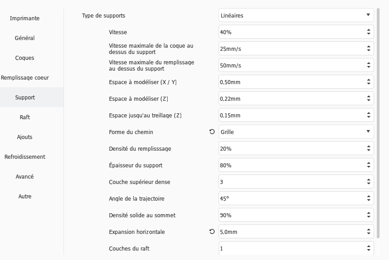The height and width of the screenshot is (260, 389).
Task: Click the Couche supérieur dense stepper
Action: tap(369, 182)
